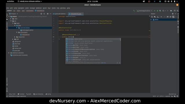Collapse the main folder
Image resolution: width=185 pixels, height=104 pixels.
pyautogui.click(x=13, y=23)
